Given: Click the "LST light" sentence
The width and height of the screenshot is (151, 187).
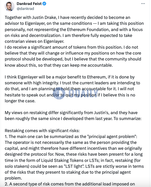Looking at the screenshot, I should coord(74,166).
